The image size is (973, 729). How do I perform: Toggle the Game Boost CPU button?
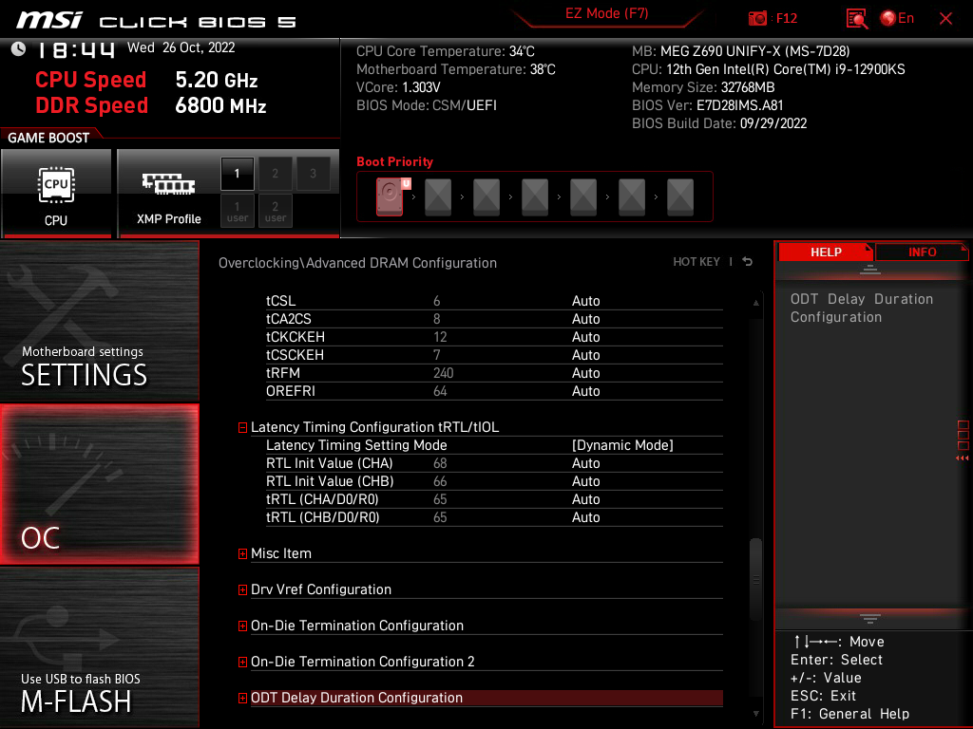[x=56, y=194]
